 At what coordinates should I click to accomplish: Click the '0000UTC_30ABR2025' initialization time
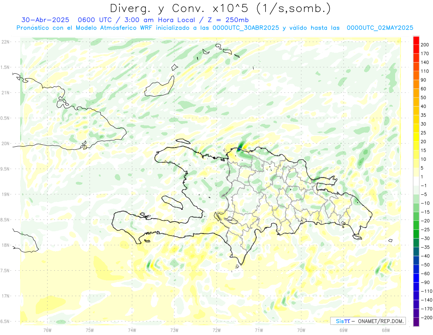pyautogui.click(x=245, y=28)
